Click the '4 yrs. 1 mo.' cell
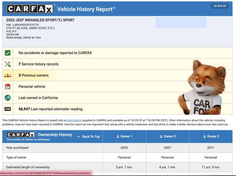 [167, 167]
